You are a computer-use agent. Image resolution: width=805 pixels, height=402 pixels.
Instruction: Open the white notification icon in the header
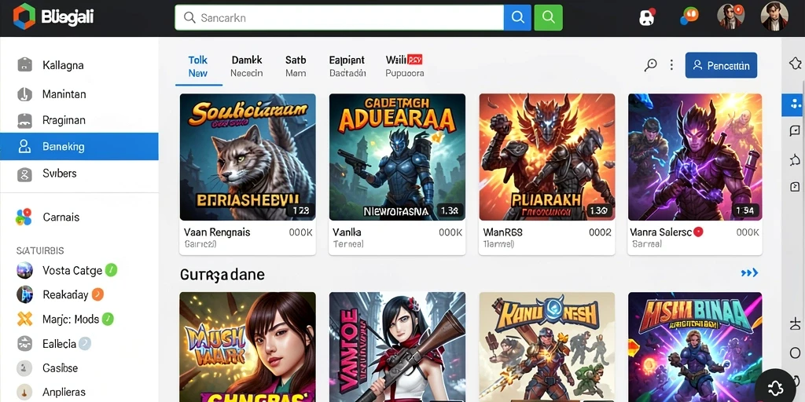[x=647, y=16]
